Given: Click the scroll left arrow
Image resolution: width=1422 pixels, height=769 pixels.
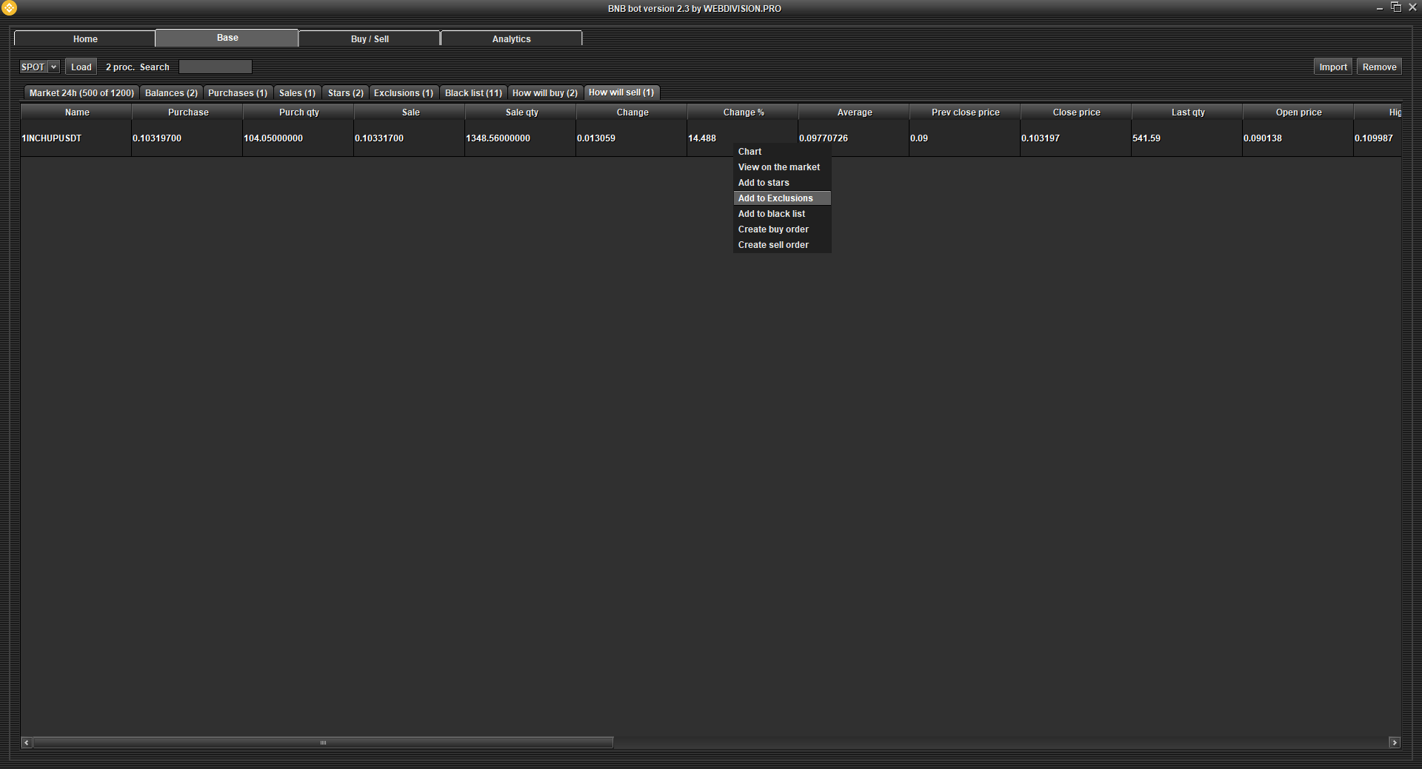Looking at the screenshot, I should (x=27, y=742).
